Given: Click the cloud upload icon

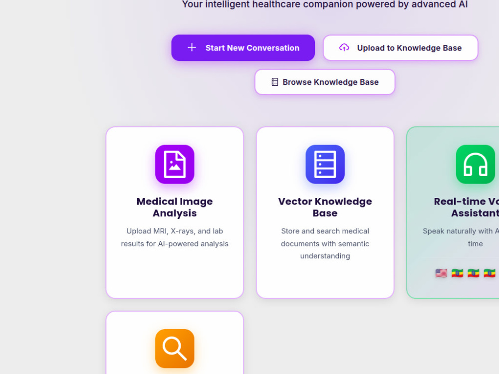Looking at the screenshot, I should click(x=344, y=48).
